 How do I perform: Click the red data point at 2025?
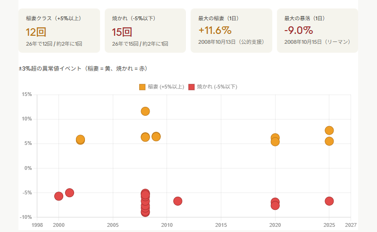[x=329, y=201]
